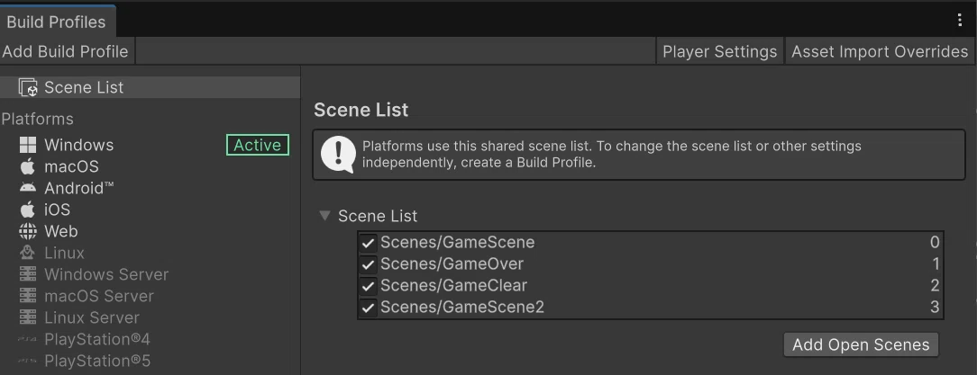This screenshot has height=375, width=977.
Task: Click Add Open Scenes button
Action: tap(861, 344)
